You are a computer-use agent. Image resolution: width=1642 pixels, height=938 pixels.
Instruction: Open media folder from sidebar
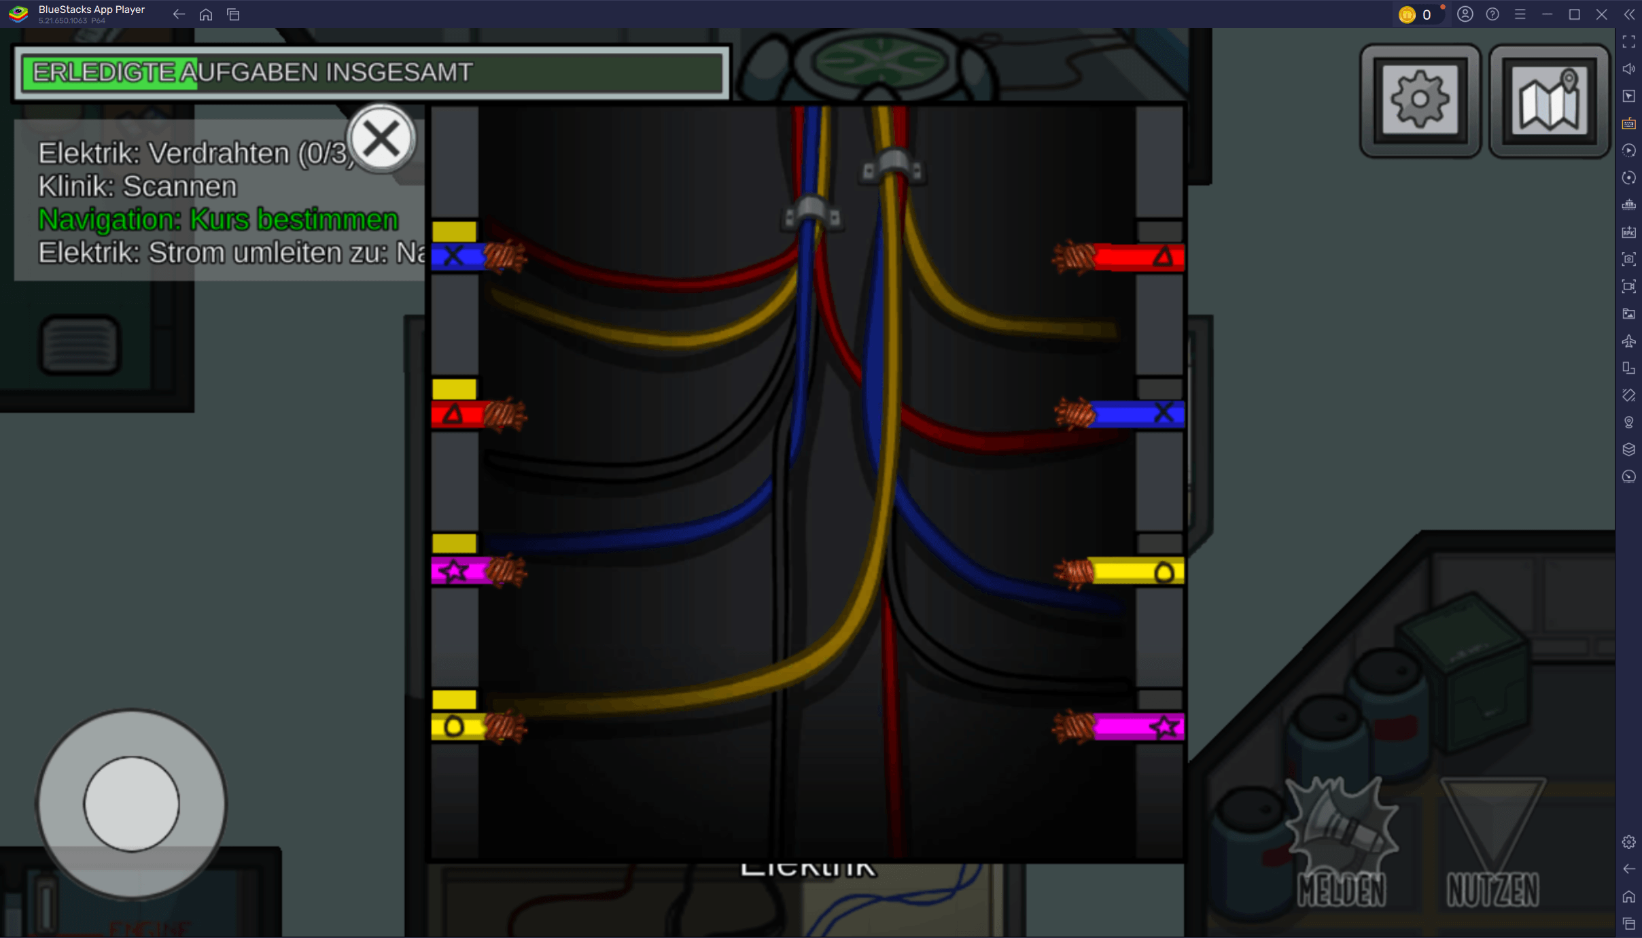point(1629,313)
